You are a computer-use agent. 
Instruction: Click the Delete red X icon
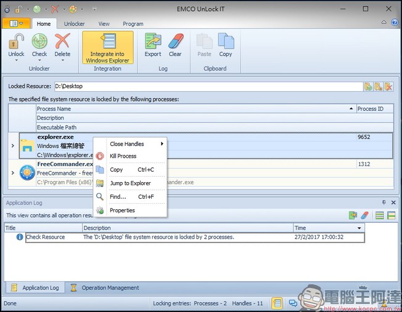(62, 42)
